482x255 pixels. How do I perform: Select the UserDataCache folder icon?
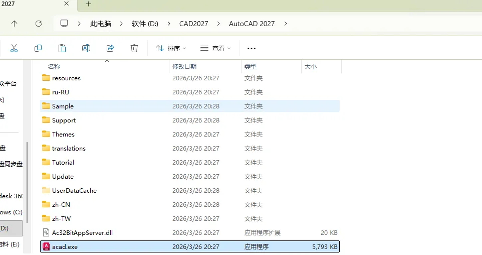pyautogui.click(x=46, y=190)
